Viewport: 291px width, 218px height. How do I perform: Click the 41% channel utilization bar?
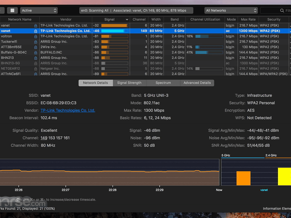[209, 53]
